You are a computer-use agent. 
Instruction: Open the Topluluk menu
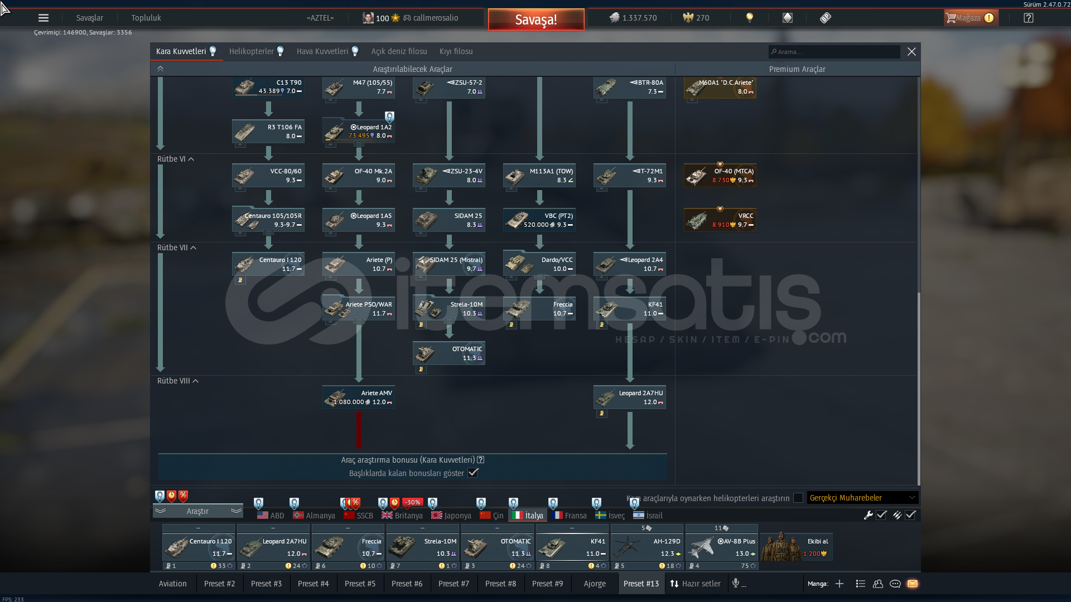tap(146, 18)
